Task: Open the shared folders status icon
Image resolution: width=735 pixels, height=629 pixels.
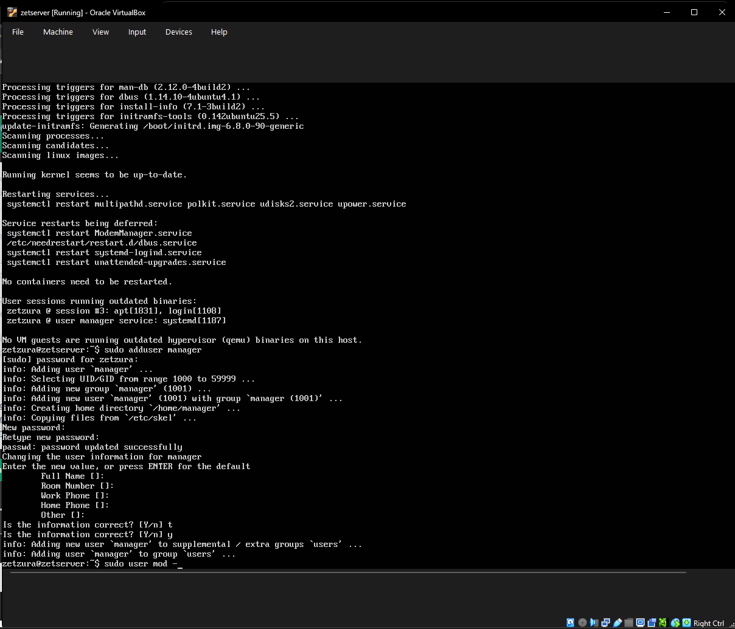Action: click(629, 623)
